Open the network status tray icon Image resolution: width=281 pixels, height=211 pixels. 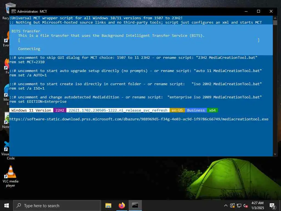[x=239, y=206]
